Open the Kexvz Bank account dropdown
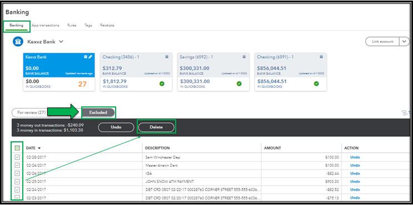The height and width of the screenshot is (205, 413). (x=61, y=42)
